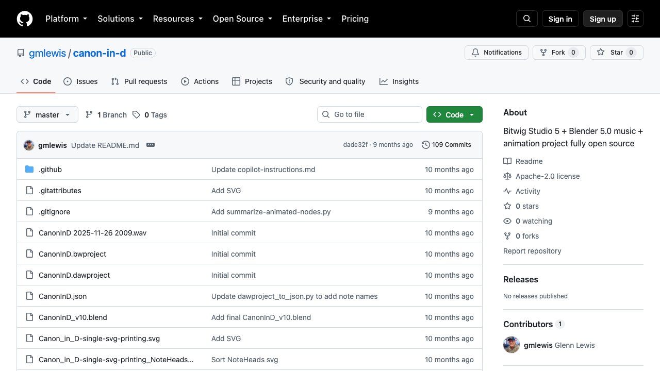
Task: Click the branch icon beside 1 Branch
Action: pyautogui.click(x=89, y=114)
